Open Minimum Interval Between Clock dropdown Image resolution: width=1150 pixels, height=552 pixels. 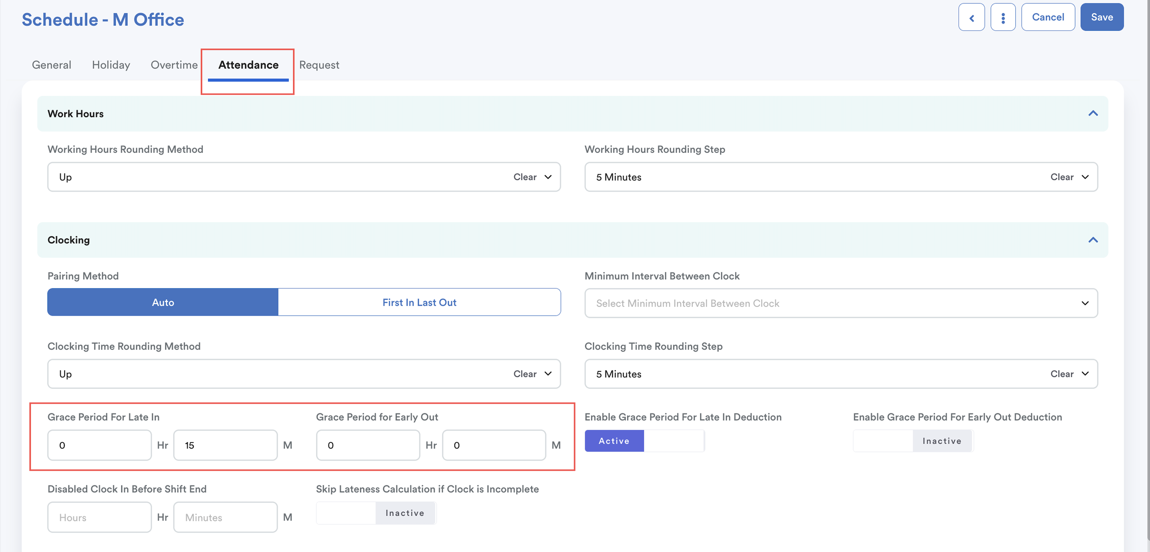coord(841,303)
